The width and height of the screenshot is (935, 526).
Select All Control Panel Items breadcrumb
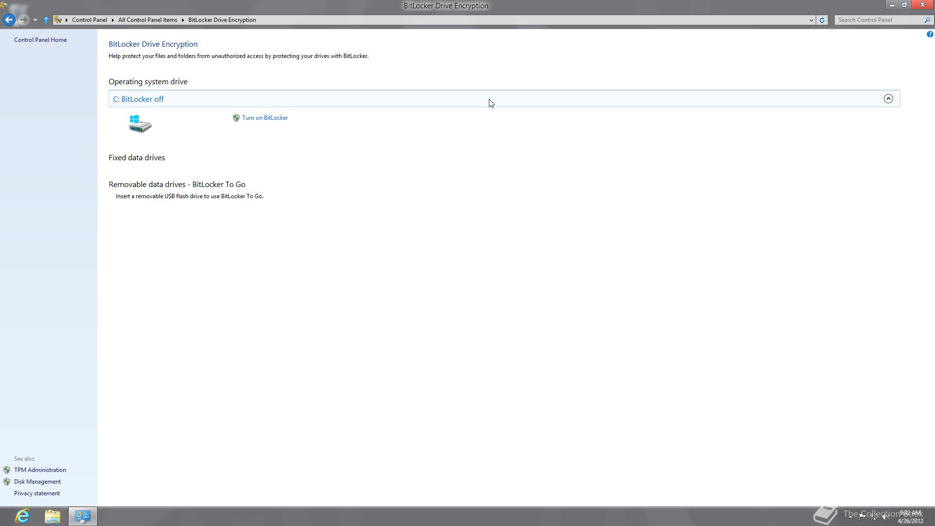[x=148, y=20]
